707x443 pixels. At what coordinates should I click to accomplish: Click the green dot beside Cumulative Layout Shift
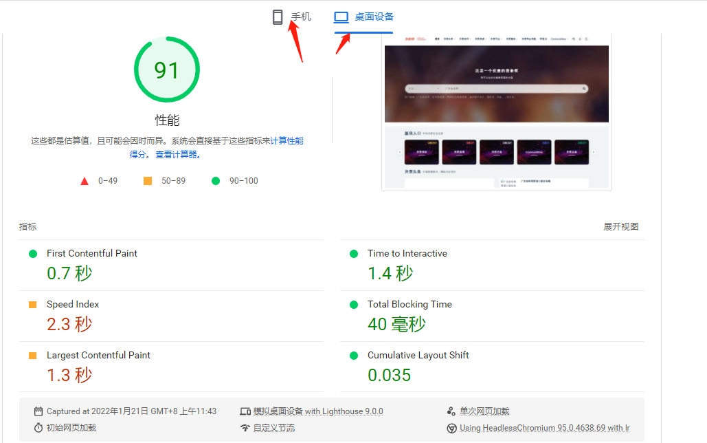click(354, 356)
